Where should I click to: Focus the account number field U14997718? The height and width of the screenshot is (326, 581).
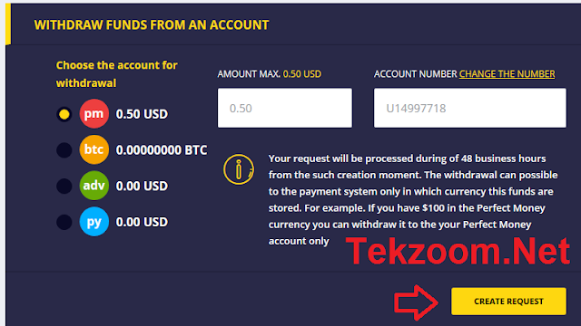coord(470,108)
